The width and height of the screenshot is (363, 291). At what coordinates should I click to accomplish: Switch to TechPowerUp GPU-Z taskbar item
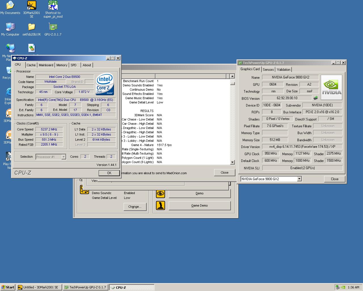(86, 287)
